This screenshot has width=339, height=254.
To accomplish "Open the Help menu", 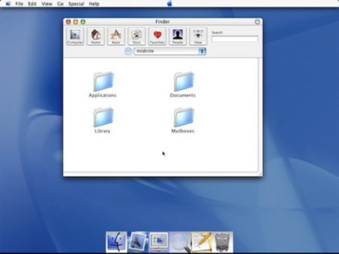I will point(94,4).
